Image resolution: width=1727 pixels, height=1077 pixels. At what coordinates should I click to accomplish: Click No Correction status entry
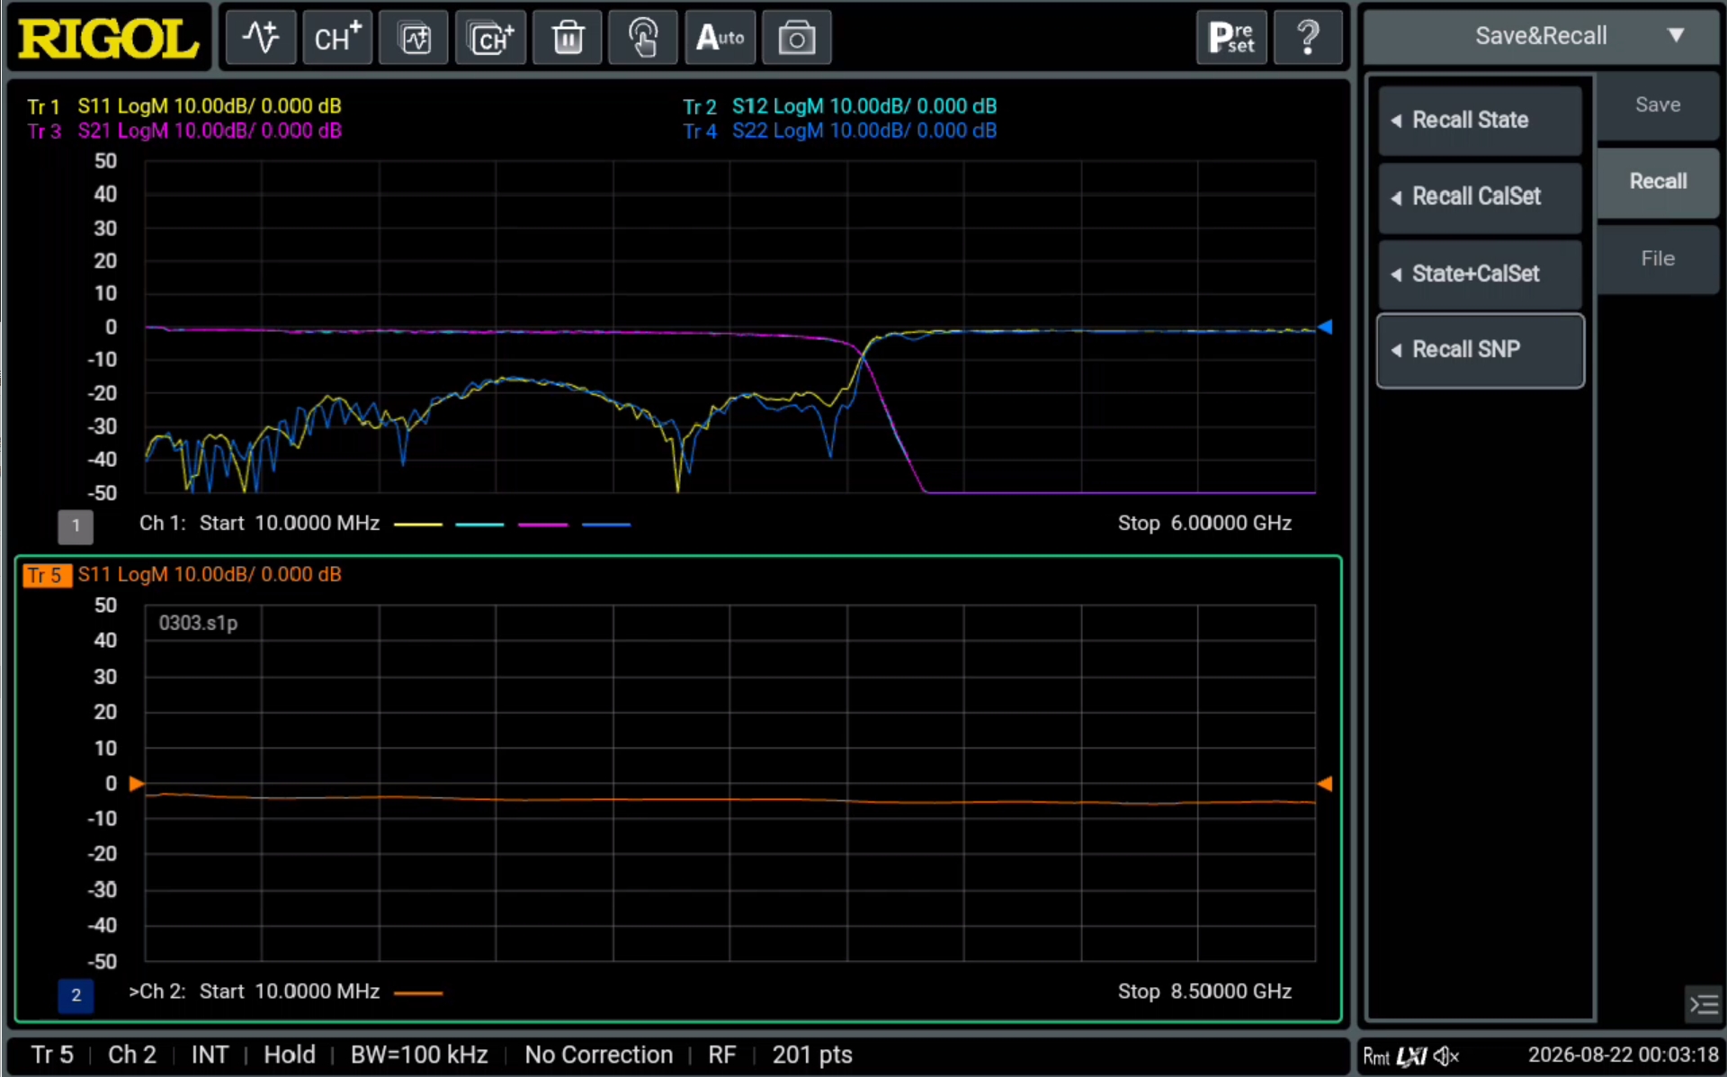(x=599, y=1055)
